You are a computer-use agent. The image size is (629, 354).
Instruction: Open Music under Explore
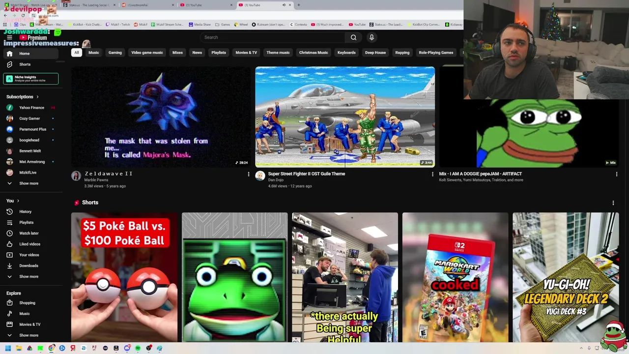pyautogui.click(x=30, y=314)
